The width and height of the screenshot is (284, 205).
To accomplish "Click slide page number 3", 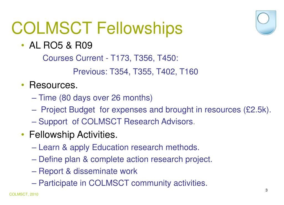I will (x=267, y=190).
